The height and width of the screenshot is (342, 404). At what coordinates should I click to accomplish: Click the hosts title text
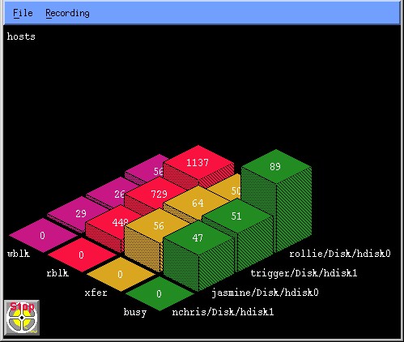(x=21, y=36)
